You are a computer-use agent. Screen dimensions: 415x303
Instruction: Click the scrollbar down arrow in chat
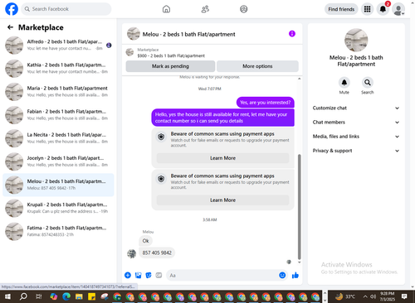pos(299,262)
